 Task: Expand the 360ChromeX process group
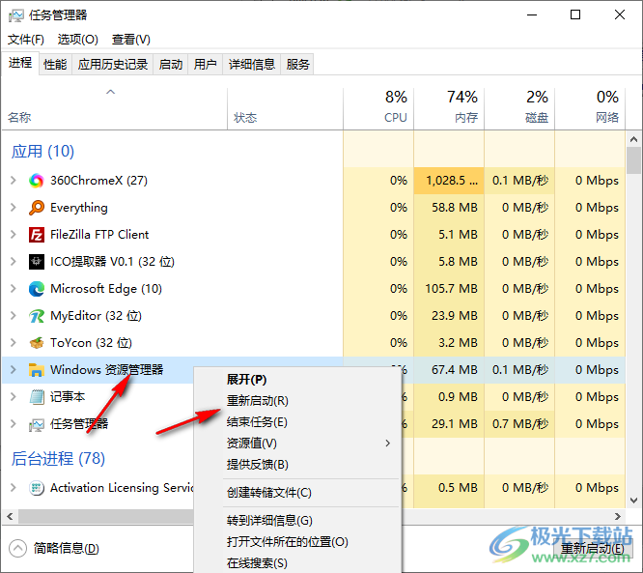pos(14,180)
